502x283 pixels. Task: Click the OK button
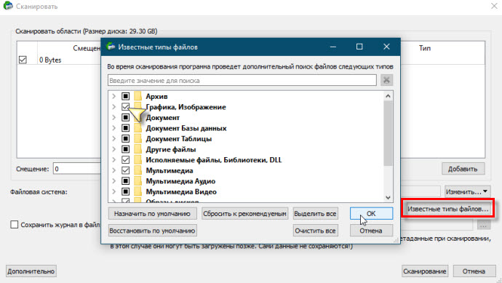[x=371, y=214]
